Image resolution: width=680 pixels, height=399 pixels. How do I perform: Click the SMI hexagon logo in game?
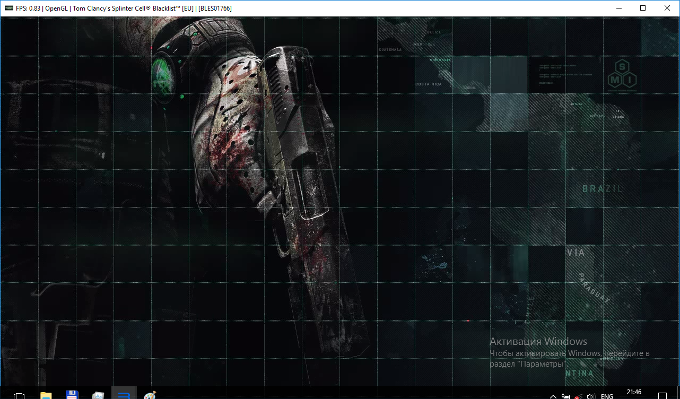pyautogui.click(x=622, y=74)
